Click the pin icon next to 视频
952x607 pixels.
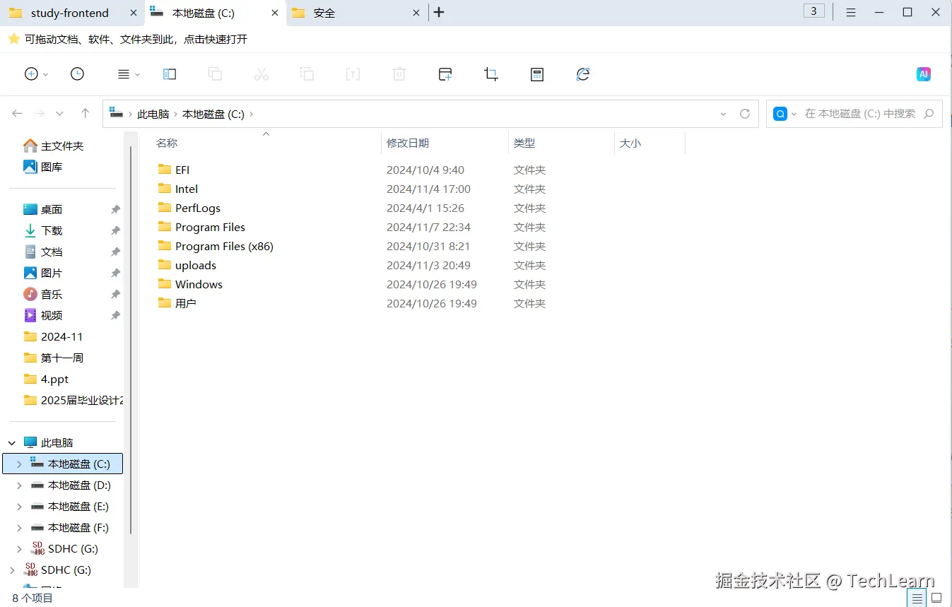115,315
